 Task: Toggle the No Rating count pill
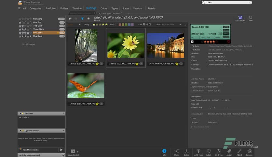pyautogui.click(x=61, y=19)
